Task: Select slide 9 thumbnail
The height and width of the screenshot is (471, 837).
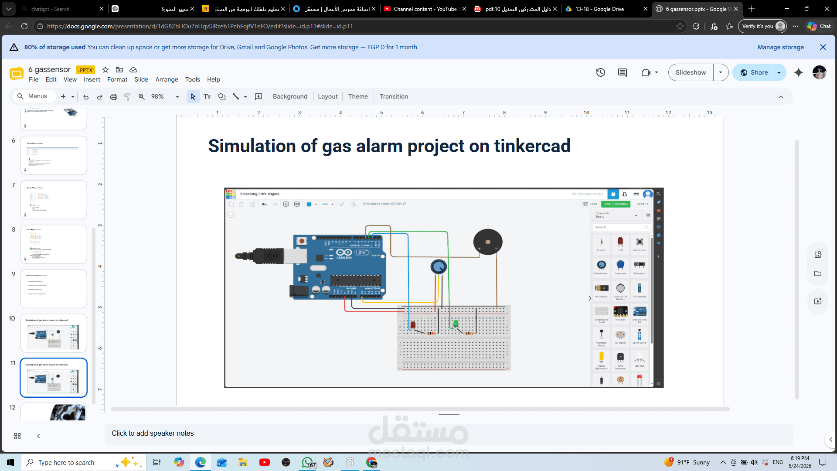Action: pos(54,289)
